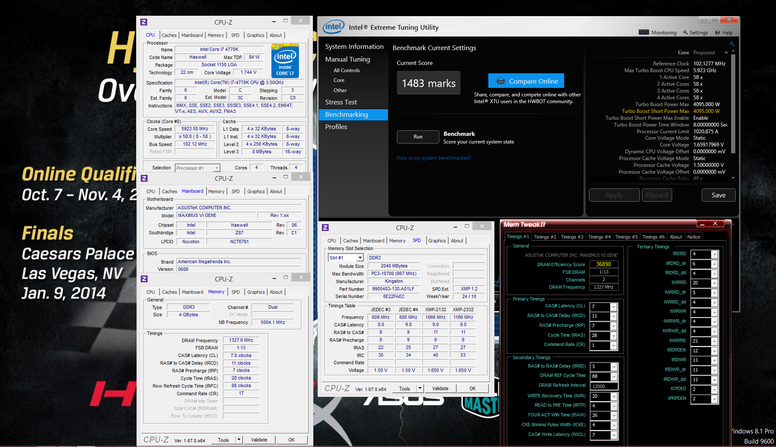Screen dimensions: 776x447
Task: Save the XTU proposed settings
Action: [718, 195]
